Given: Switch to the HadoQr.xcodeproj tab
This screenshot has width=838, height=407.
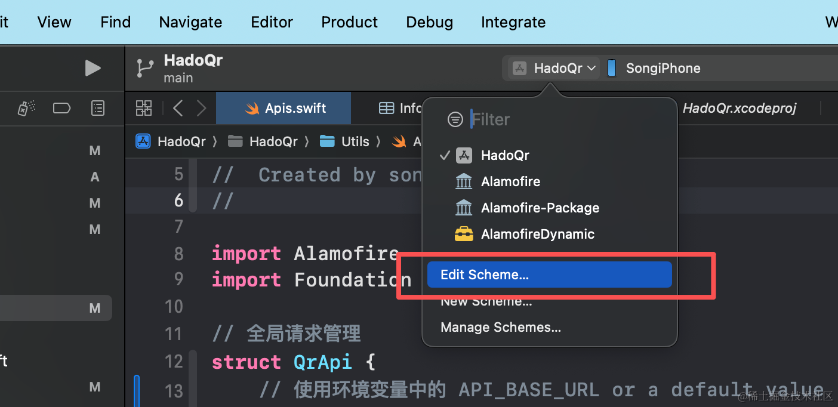Looking at the screenshot, I should [x=740, y=108].
